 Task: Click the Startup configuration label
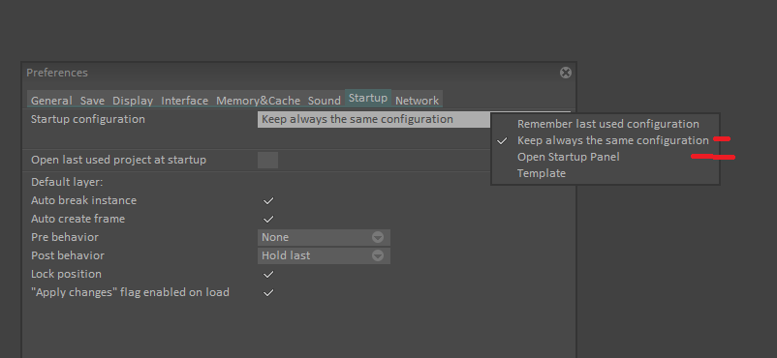(88, 119)
